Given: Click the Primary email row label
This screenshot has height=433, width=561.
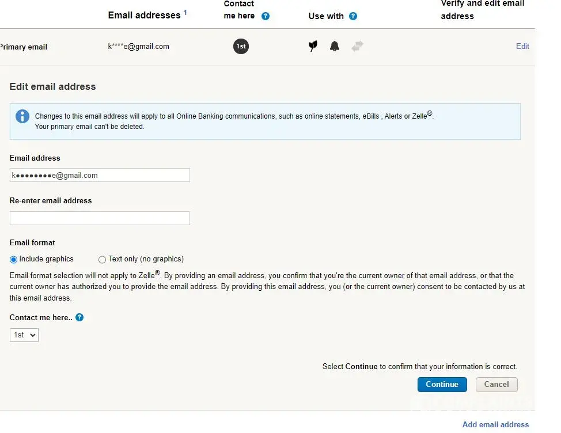Looking at the screenshot, I should click(23, 47).
